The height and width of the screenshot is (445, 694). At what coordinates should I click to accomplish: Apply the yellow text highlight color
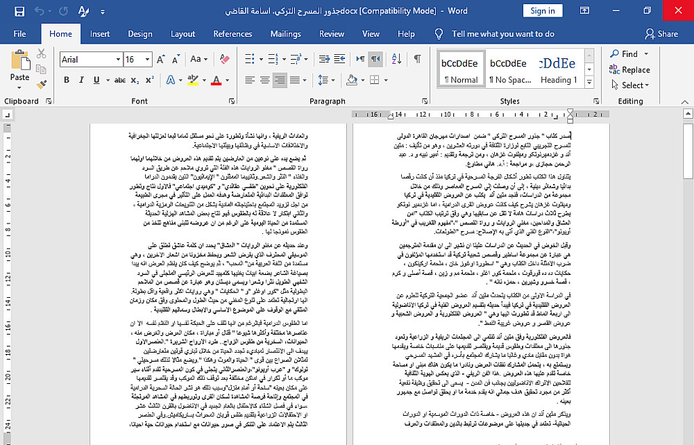pyautogui.click(x=192, y=80)
